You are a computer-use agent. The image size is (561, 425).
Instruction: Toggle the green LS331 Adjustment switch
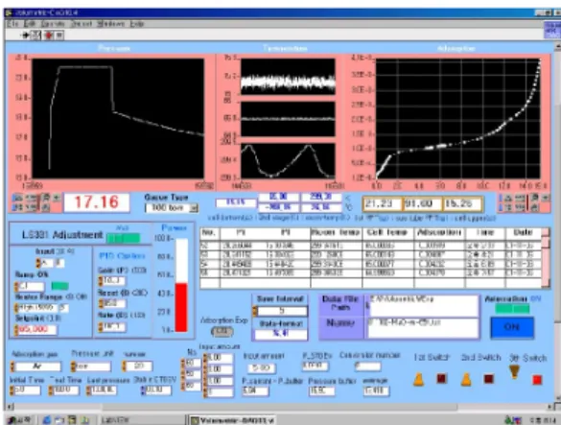click(124, 238)
